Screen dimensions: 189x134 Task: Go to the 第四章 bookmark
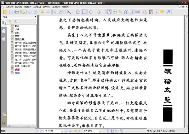point(26,53)
